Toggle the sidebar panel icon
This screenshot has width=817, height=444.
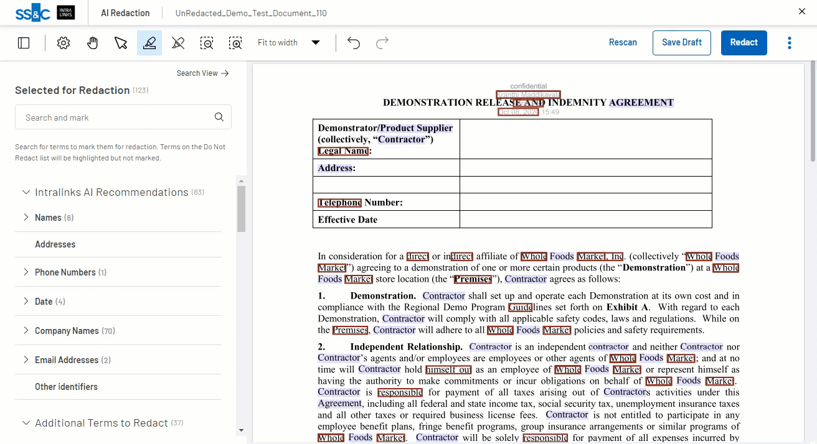pos(24,43)
